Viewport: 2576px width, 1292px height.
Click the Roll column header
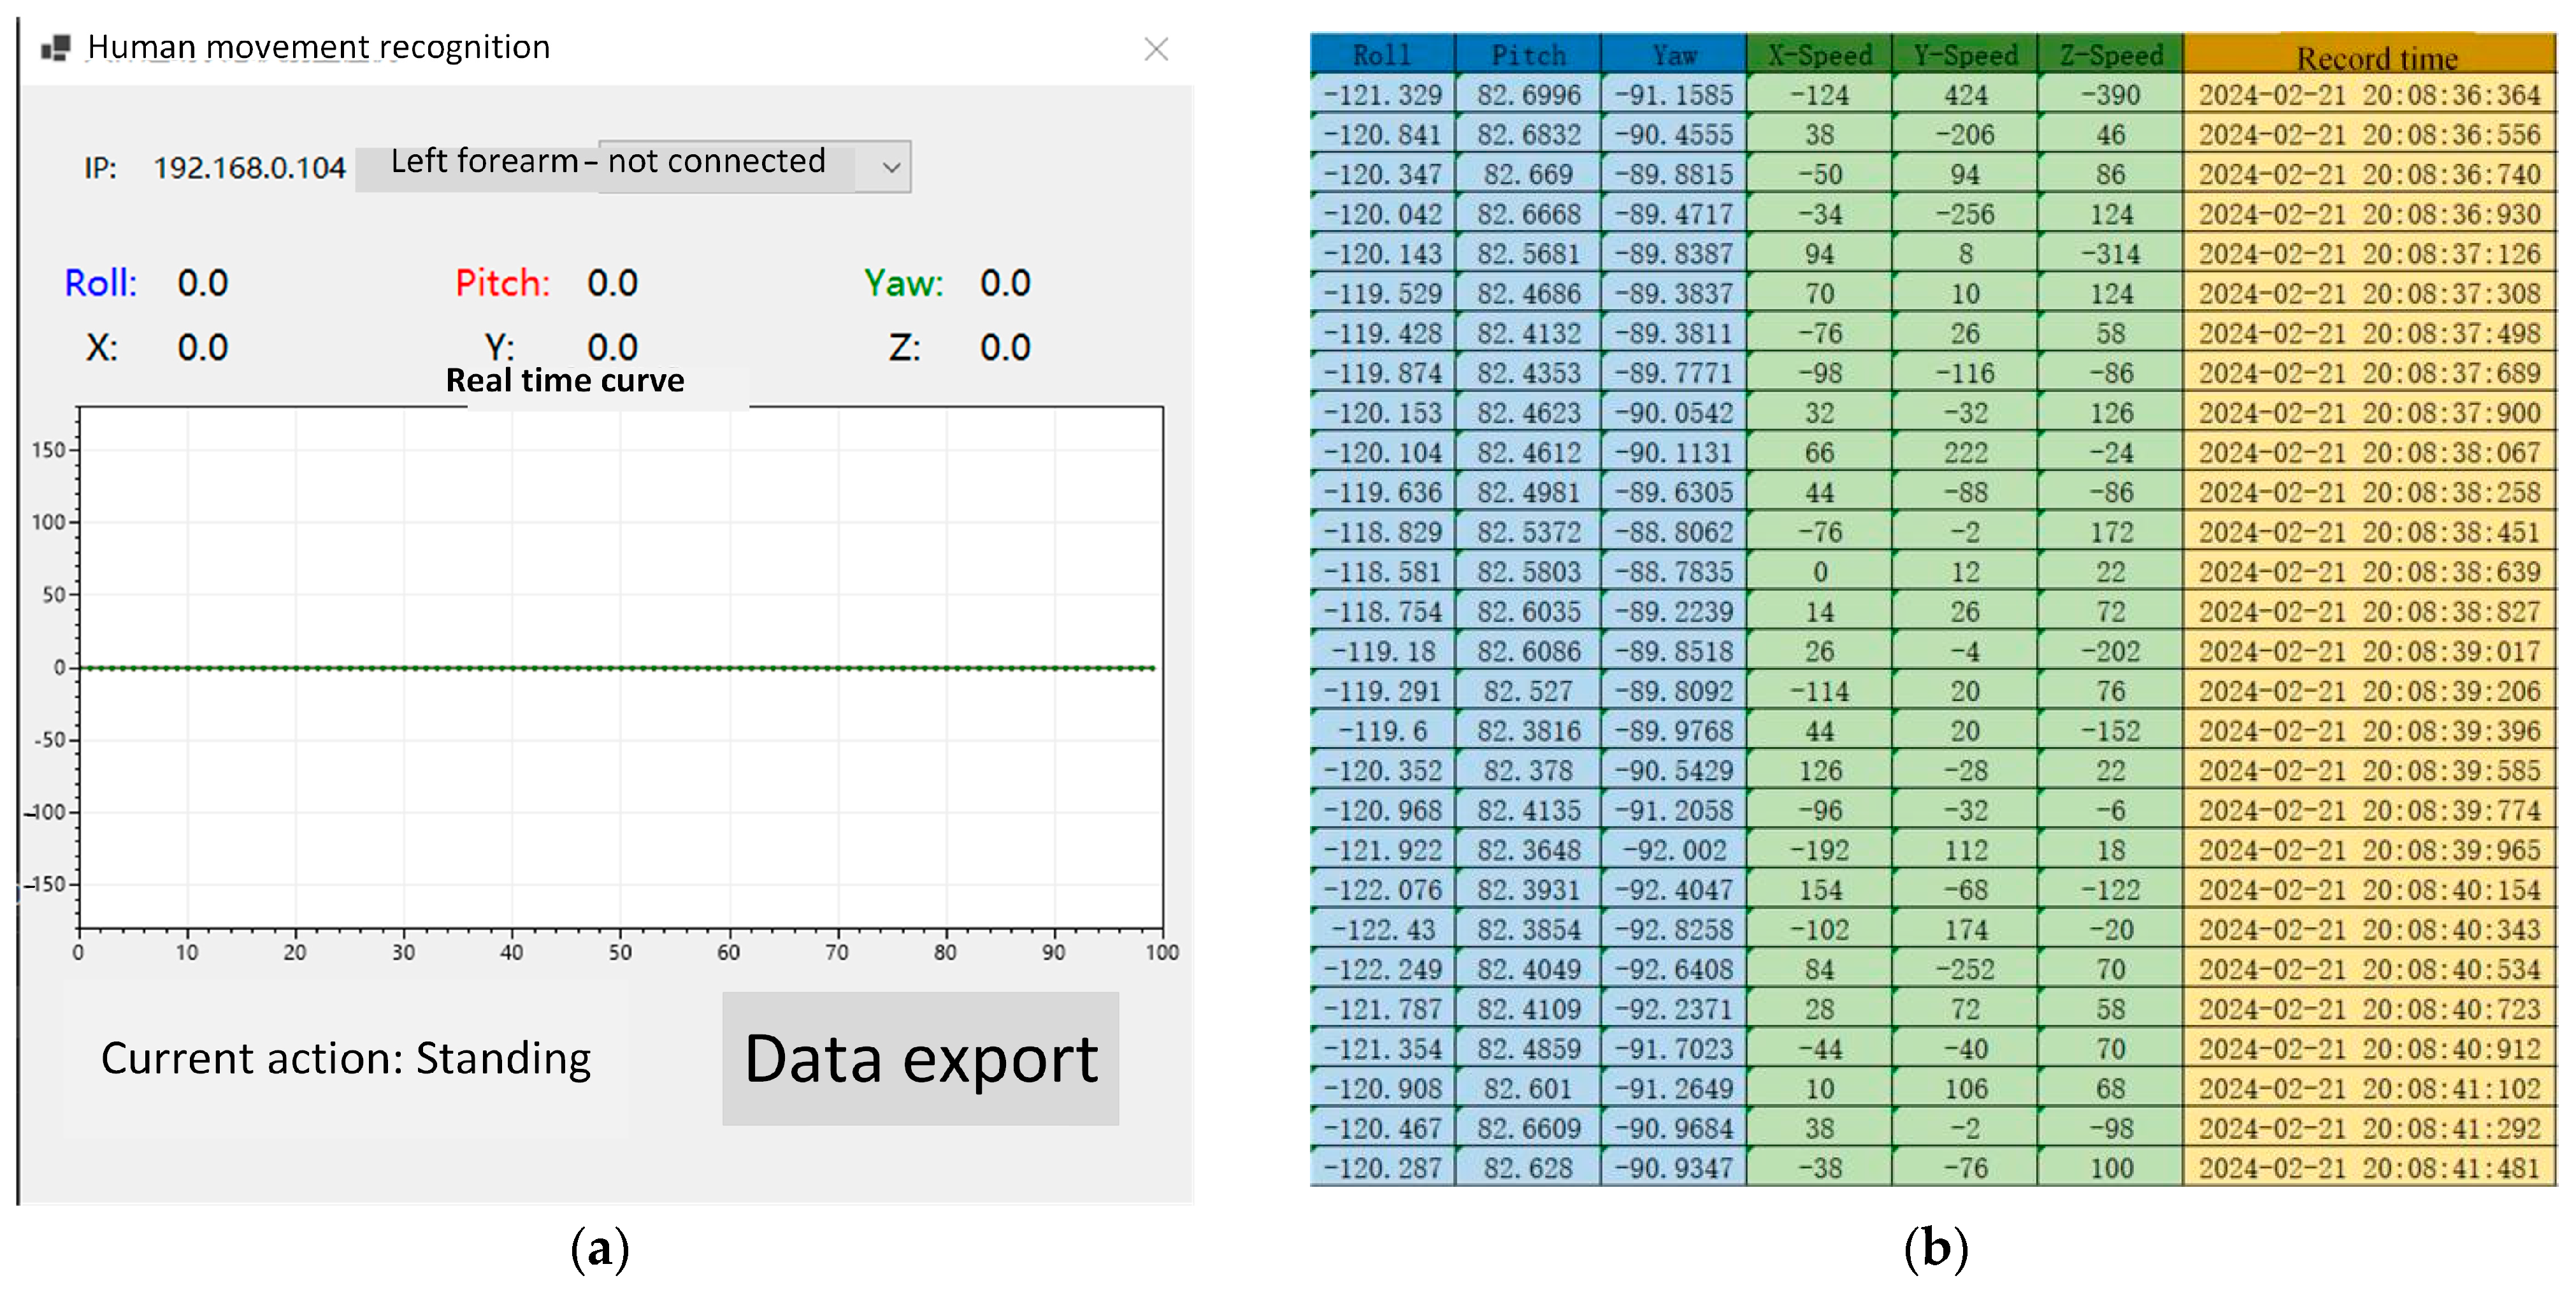(x=1381, y=55)
